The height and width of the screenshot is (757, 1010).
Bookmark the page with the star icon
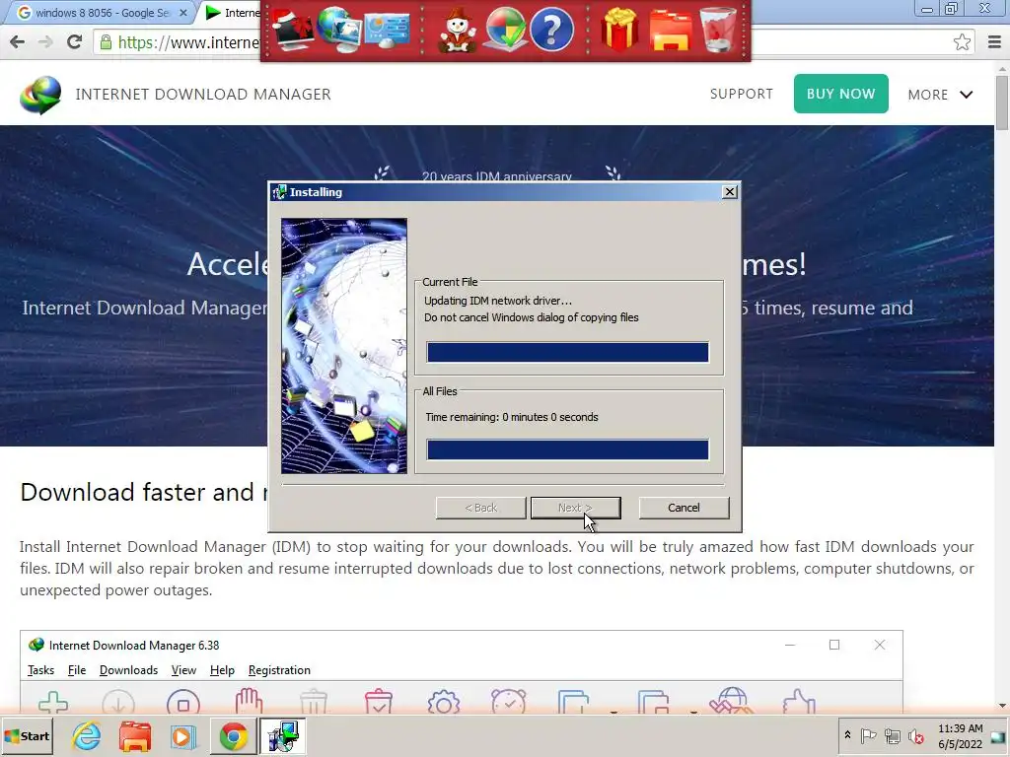tap(963, 42)
